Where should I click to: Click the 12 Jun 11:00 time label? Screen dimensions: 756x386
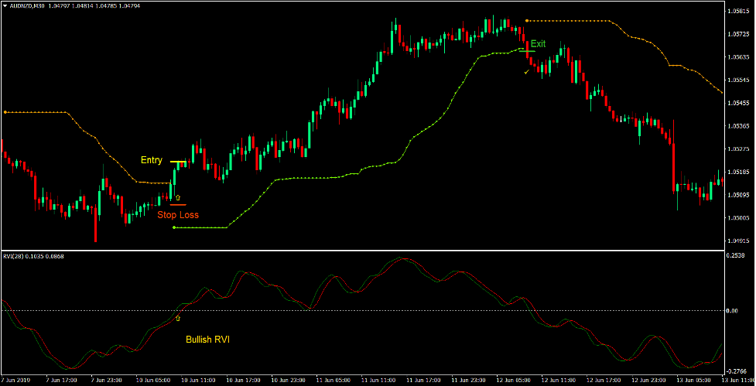[x=559, y=381]
